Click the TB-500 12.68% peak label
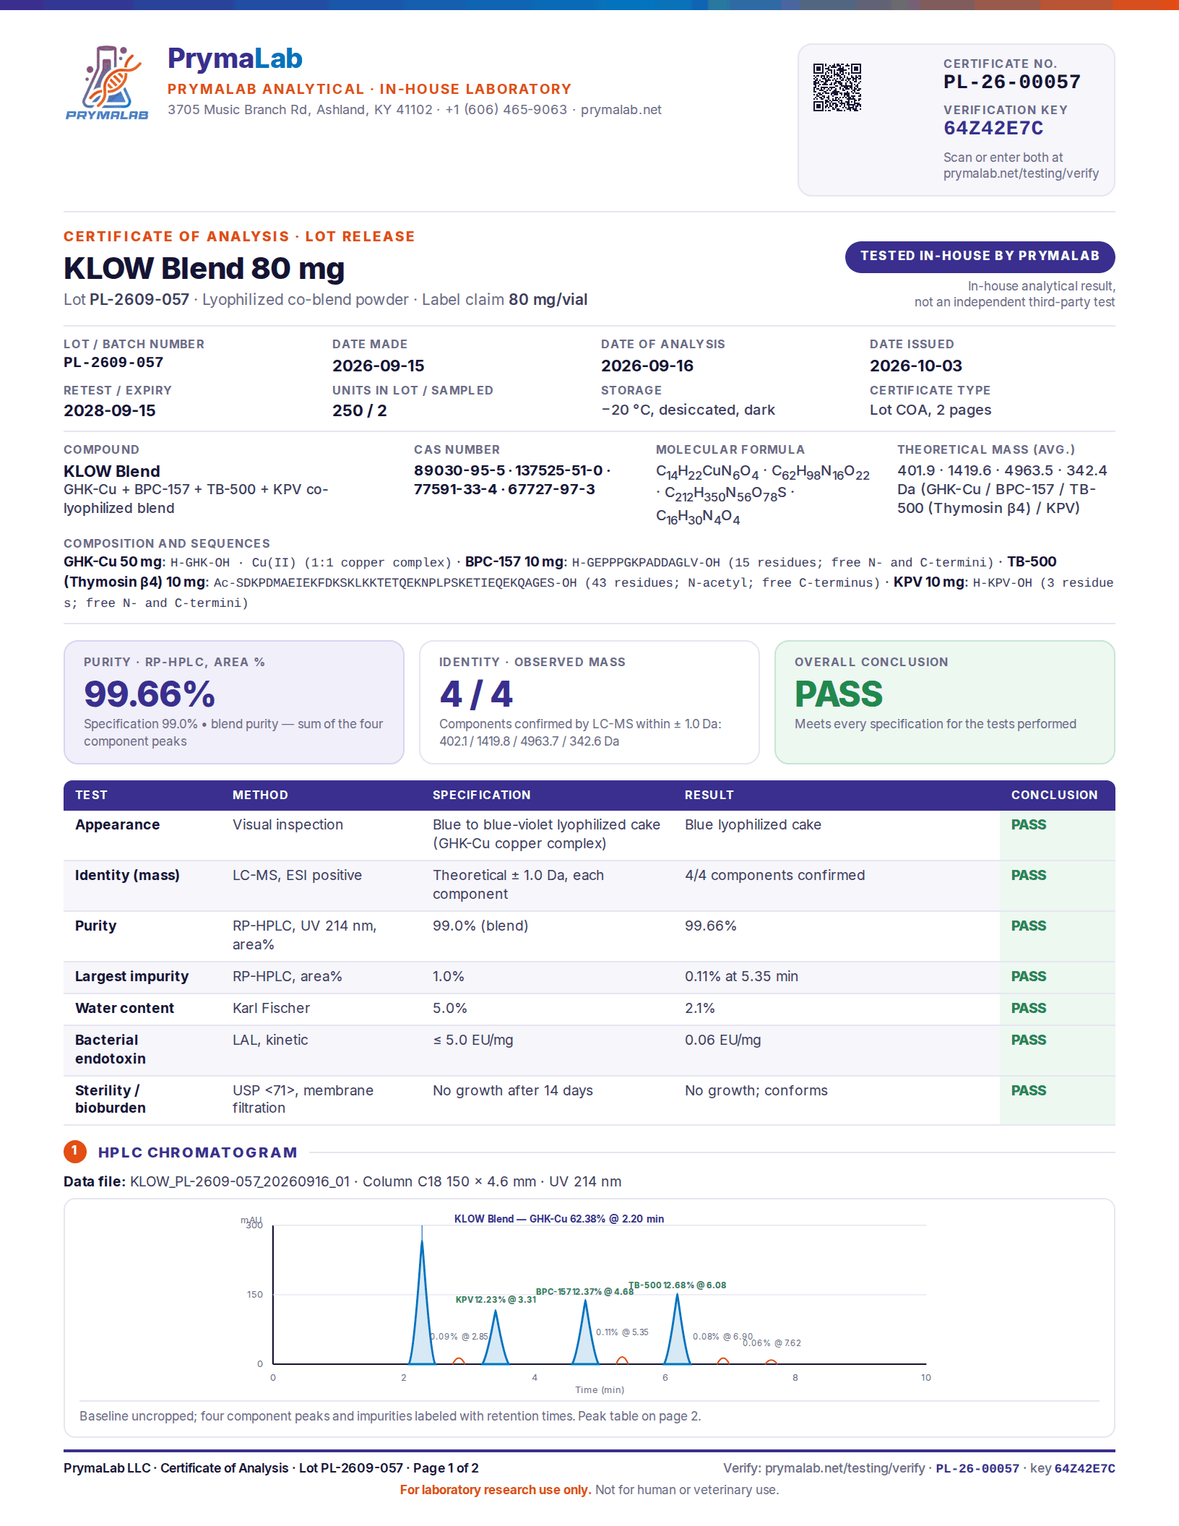Image resolution: width=1179 pixels, height=1526 pixels. coord(678,1285)
